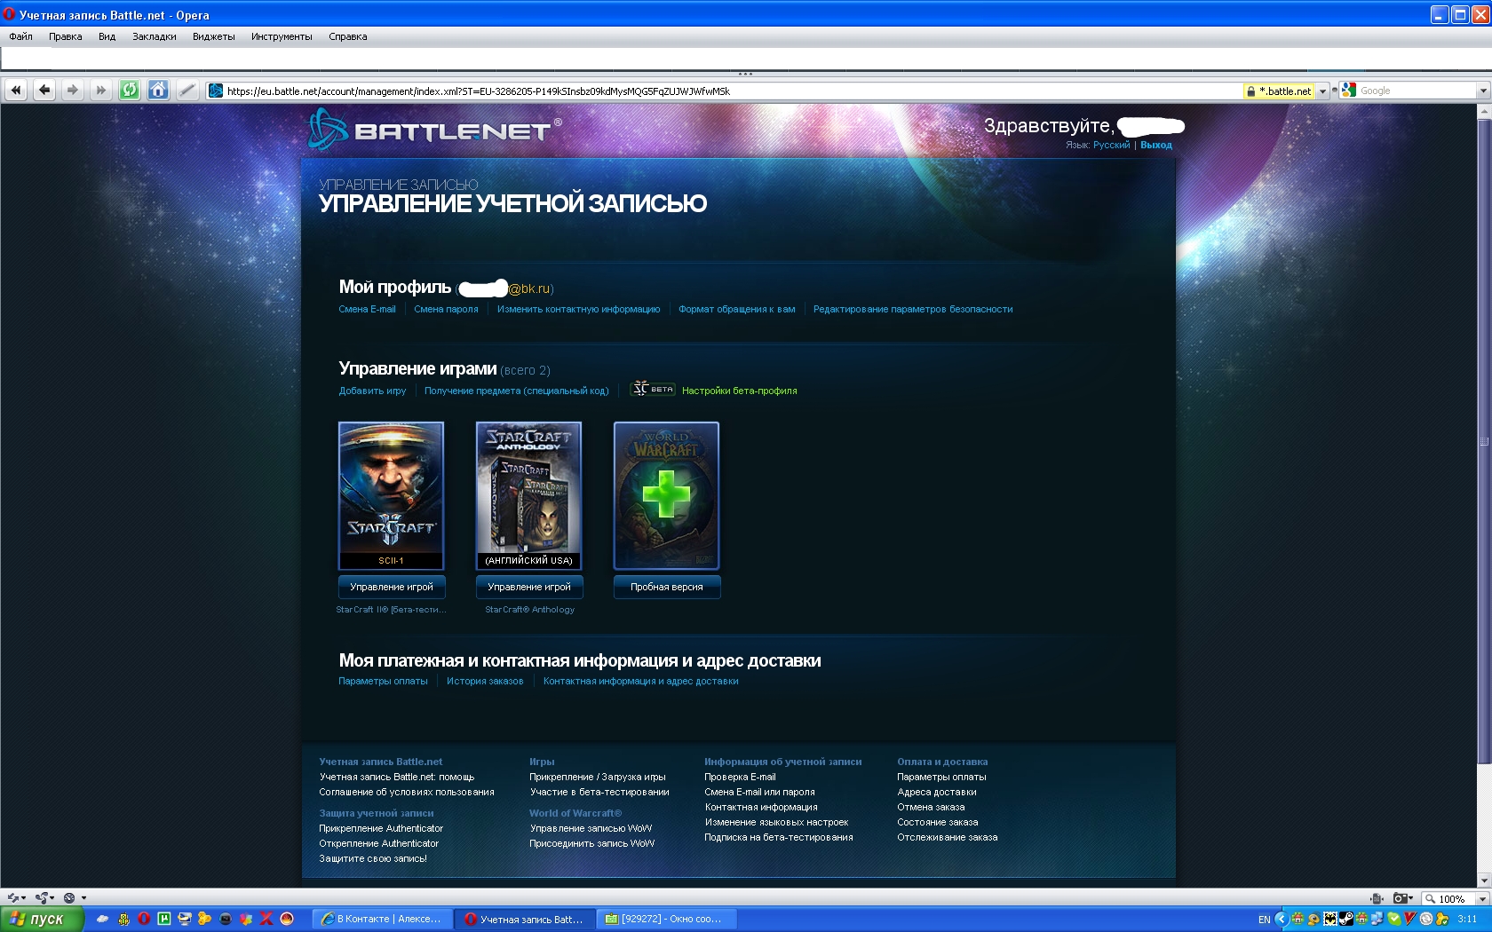The width and height of the screenshot is (1492, 932).
Task: Click the Смена E-mail link
Action: click(x=368, y=309)
